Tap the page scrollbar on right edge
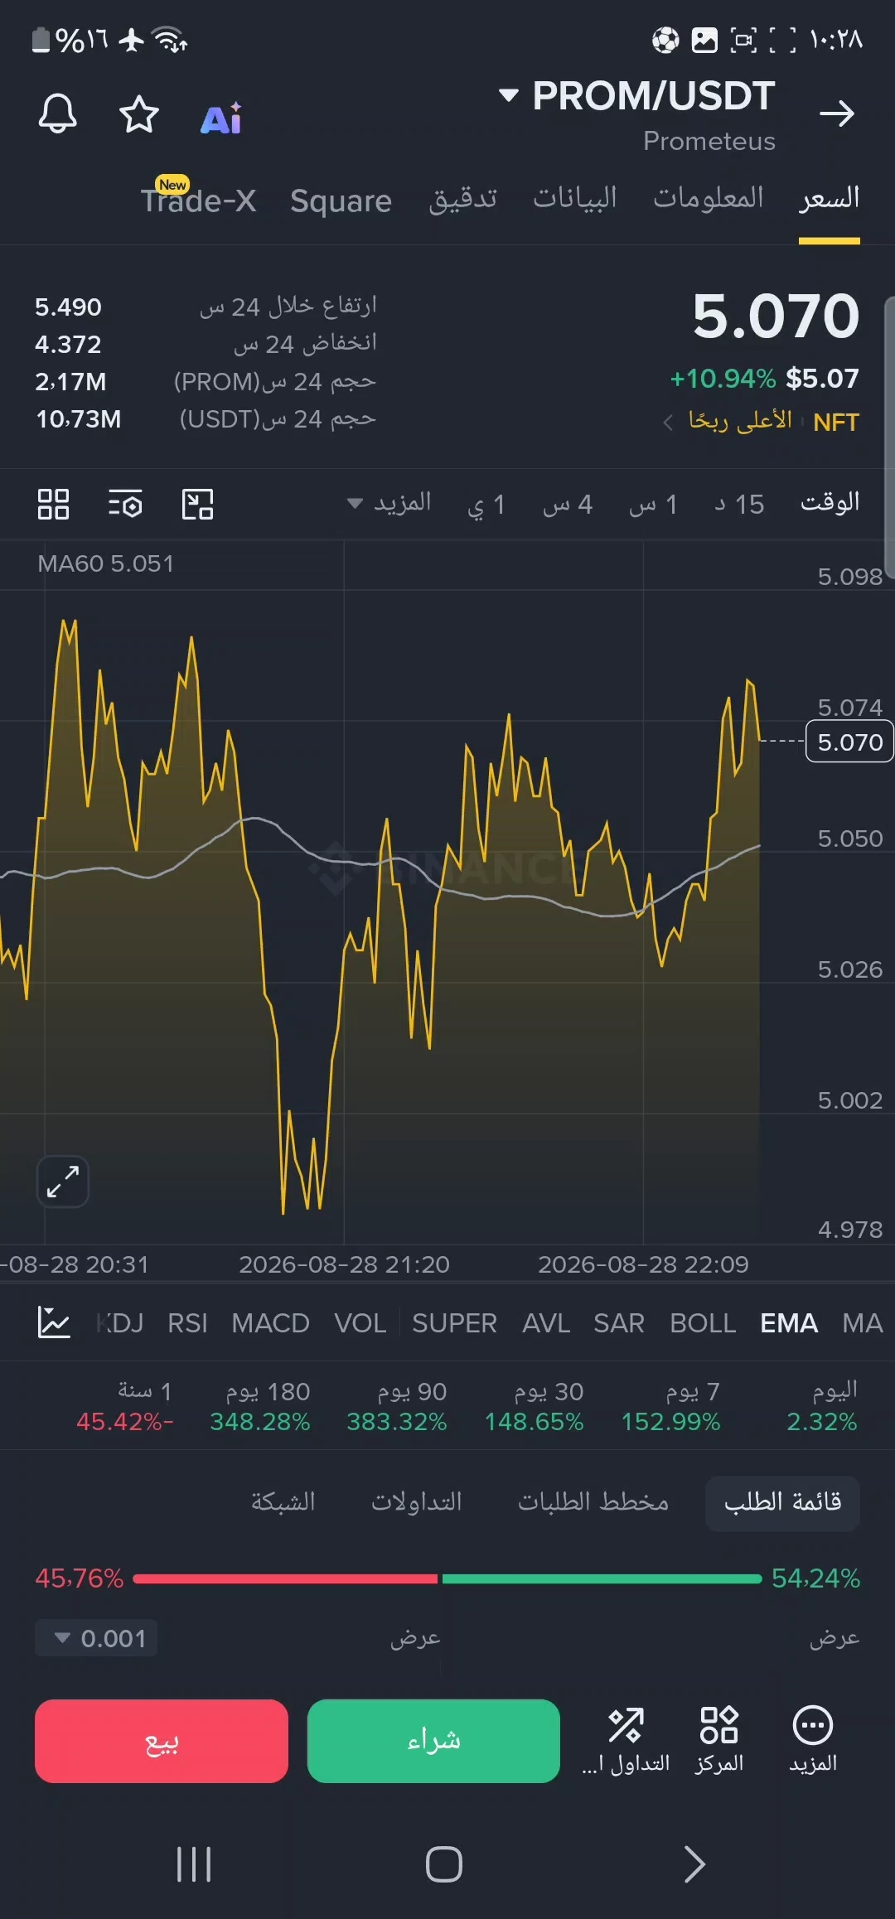 tap(889, 437)
